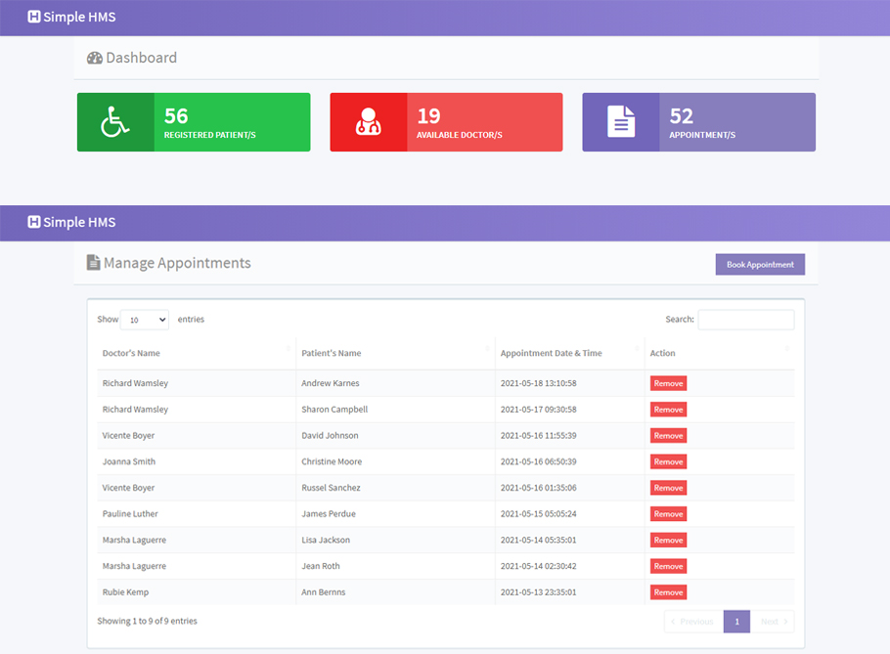The height and width of the screenshot is (654, 890).
Task: Click patient name Lisa Jackson
Action: tap(326, 540)
